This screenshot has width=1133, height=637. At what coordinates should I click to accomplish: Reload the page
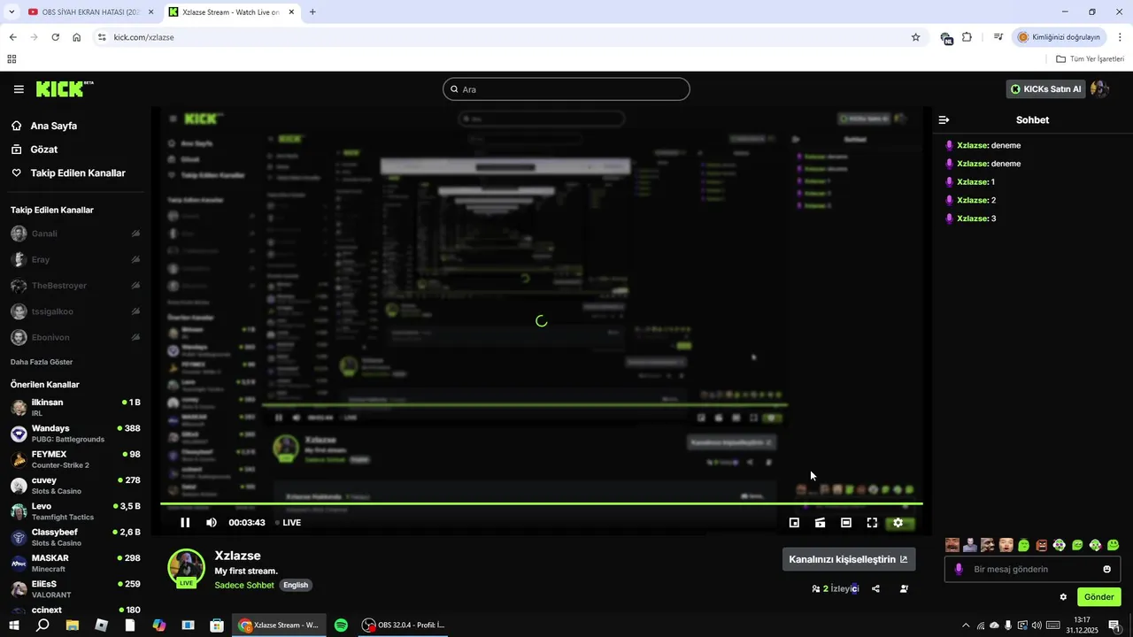pos(55,37)
